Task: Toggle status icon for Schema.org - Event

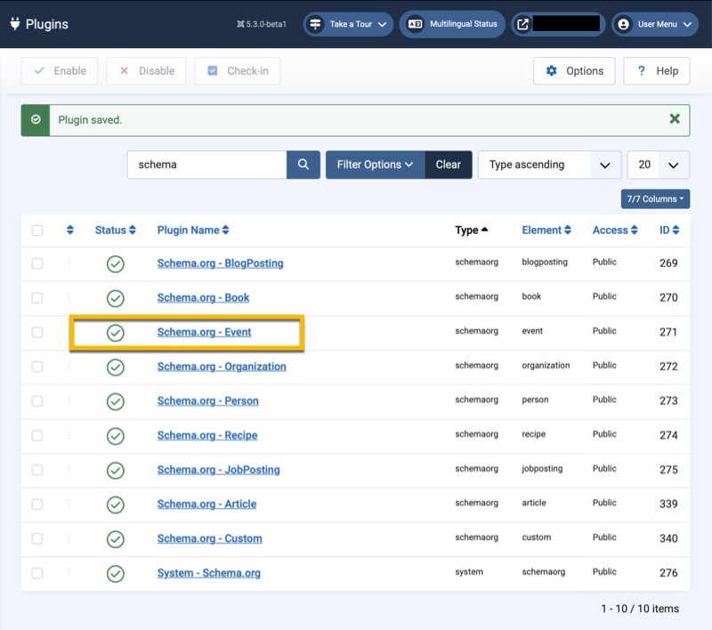Action: coord(115,333)
